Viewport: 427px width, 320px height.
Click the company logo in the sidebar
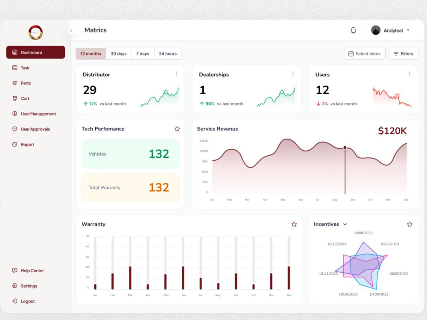[x=36, y=32]
